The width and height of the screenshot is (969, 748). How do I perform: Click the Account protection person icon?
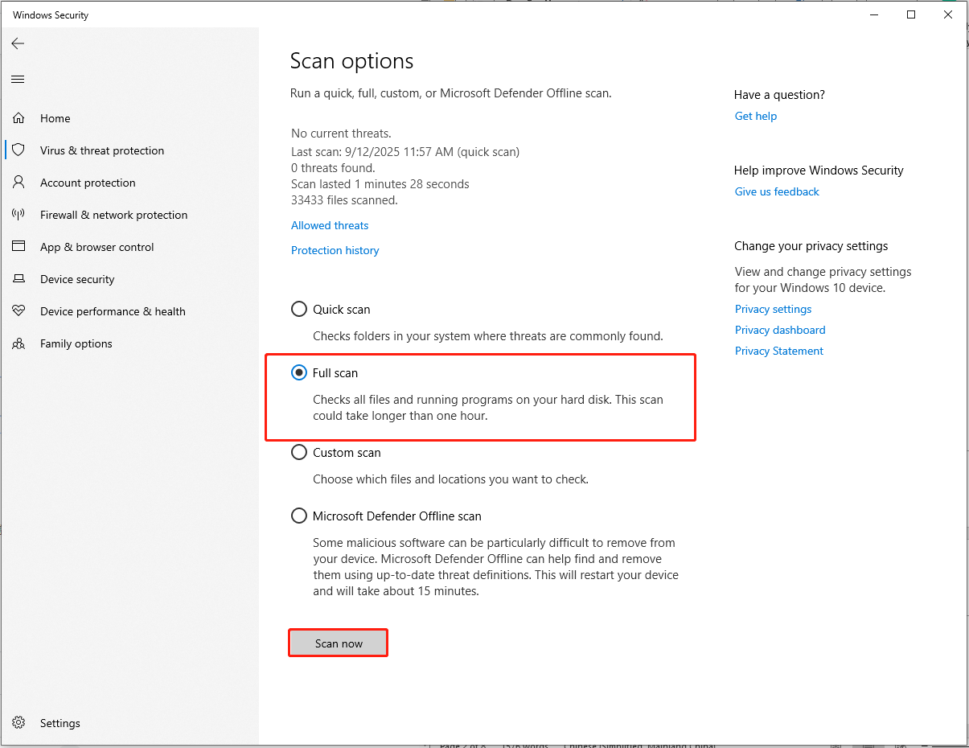(x=18, y=183)
